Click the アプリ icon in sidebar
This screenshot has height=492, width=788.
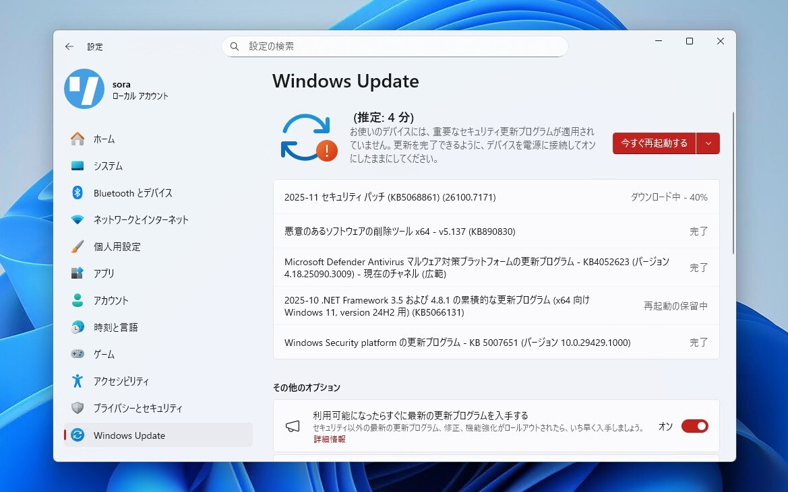(78, 273)
